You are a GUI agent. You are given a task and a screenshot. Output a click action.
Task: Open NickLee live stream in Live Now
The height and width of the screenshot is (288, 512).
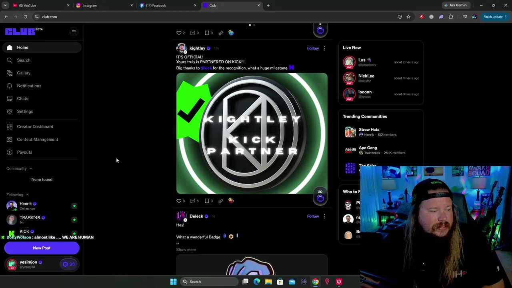tap(381, 78)
